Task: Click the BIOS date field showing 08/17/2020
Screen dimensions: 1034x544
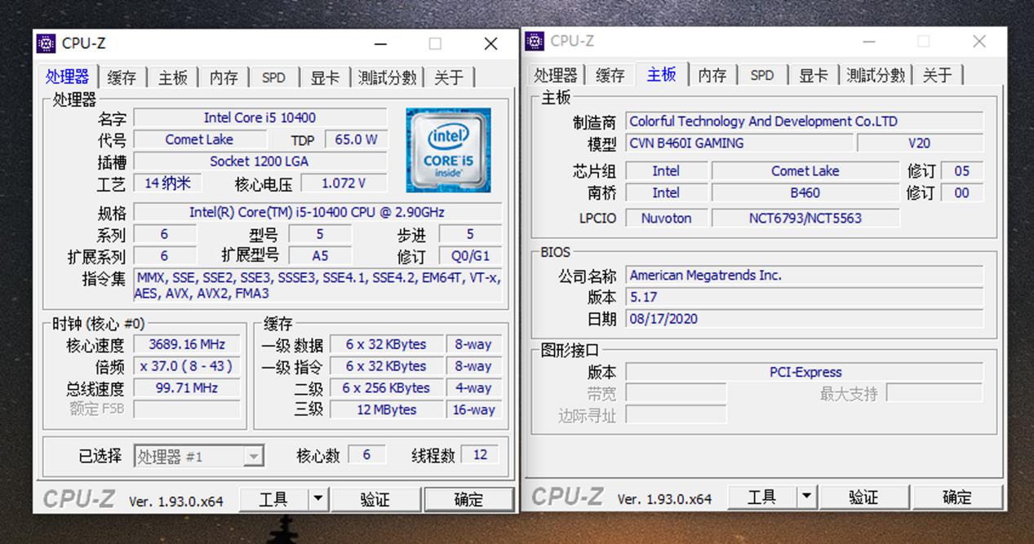Action: click(804, 319)
